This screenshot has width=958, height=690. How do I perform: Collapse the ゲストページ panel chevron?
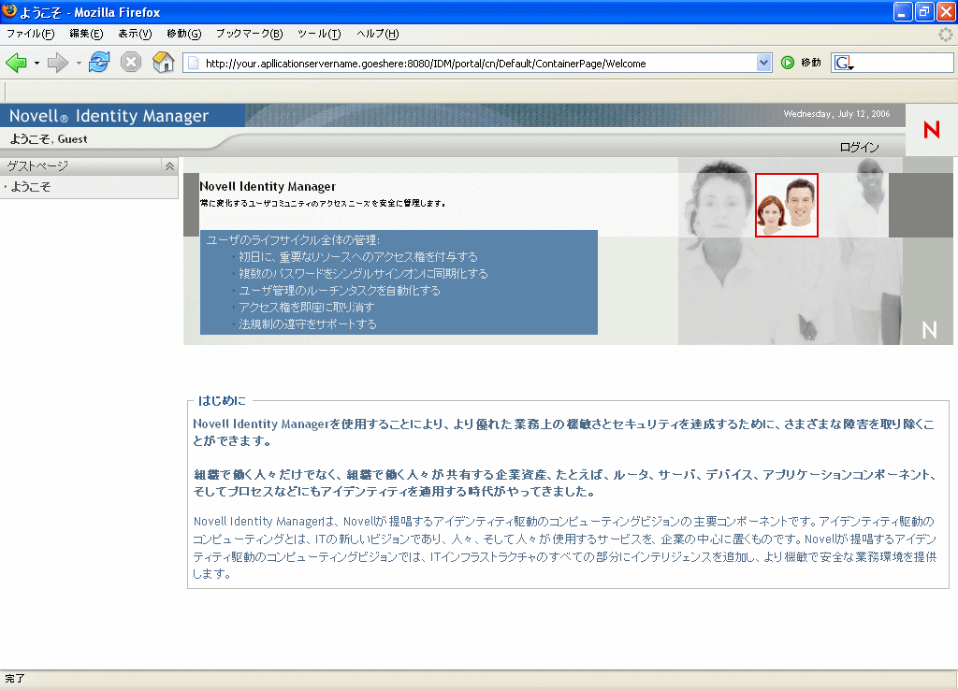coord(169,166)
